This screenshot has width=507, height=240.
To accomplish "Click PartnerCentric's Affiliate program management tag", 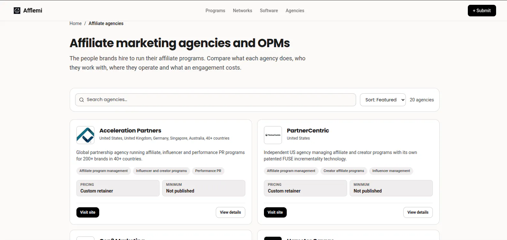I will (x=291, y=171).
